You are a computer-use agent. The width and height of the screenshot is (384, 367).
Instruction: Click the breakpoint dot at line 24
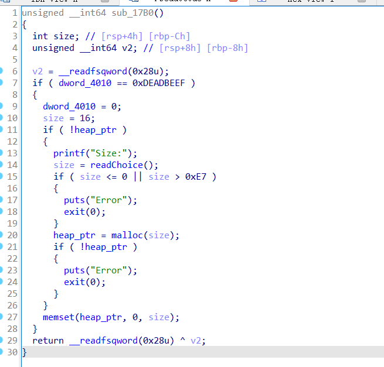(2, 282)
